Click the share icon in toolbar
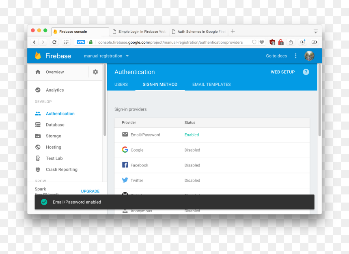Screen dimensions: 349x254 (291, 42)
